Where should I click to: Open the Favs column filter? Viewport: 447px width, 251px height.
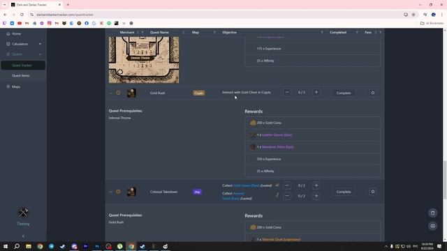pyautogui.click(x=380, y=33)
